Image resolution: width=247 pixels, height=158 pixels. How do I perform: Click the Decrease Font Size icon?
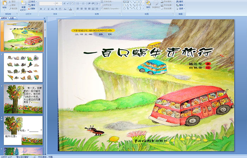(x=68, y=3)
